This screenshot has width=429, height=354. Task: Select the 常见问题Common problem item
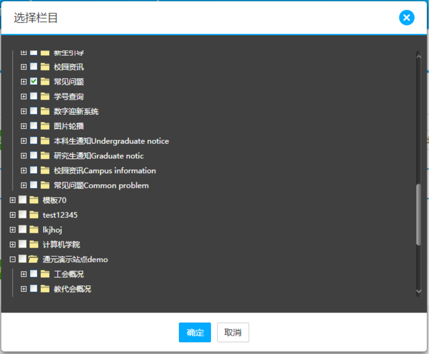(101, 186)
